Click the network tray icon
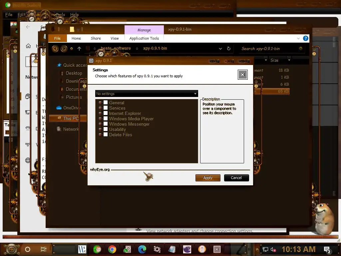 tap(265, 249)
